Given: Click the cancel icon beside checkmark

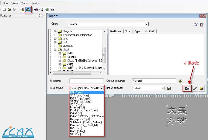Looking at the screenshot, I should tap(201, 88).
